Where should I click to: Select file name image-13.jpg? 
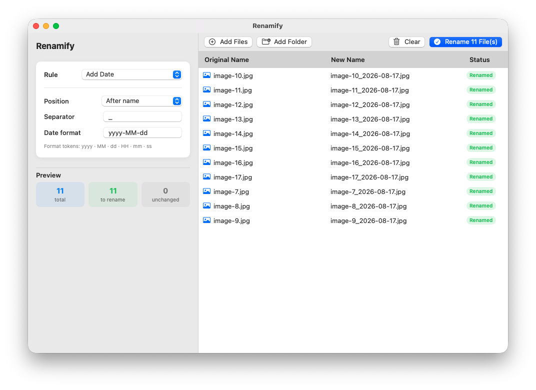[233, 119]
